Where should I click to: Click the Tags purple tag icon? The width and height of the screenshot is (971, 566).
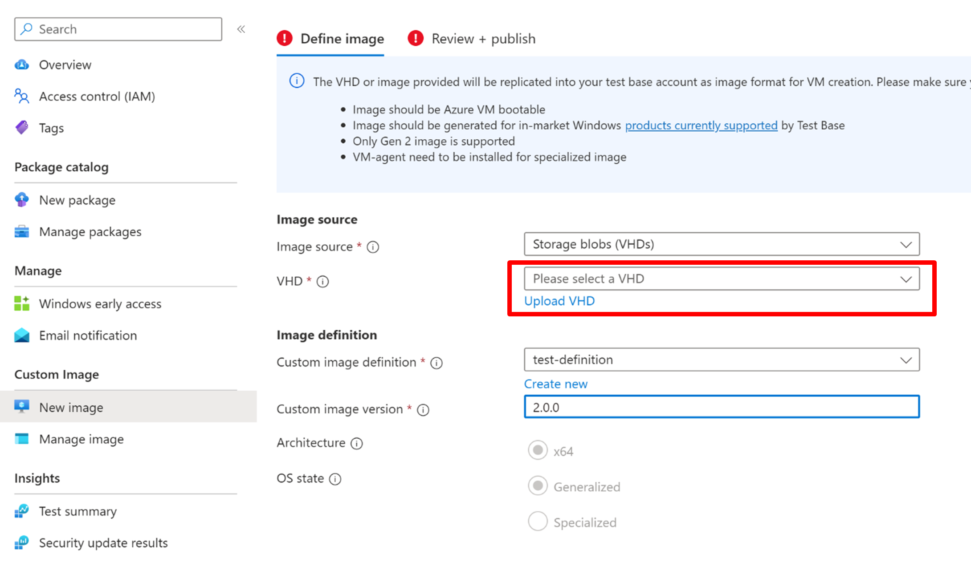[x=22, y=128]
